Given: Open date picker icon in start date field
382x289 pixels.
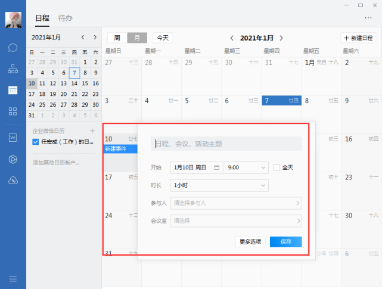Looking at the screenshot, I should tap(216, 167).
